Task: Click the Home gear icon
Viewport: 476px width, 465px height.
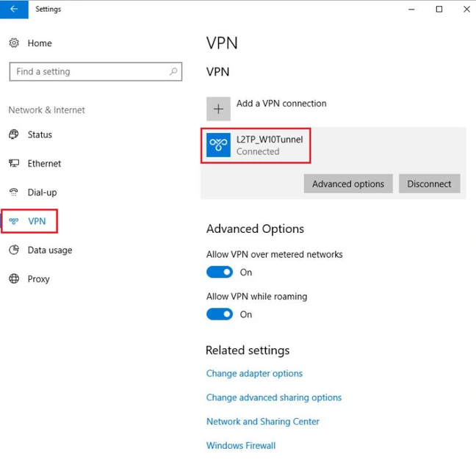Action: (14, 43)
